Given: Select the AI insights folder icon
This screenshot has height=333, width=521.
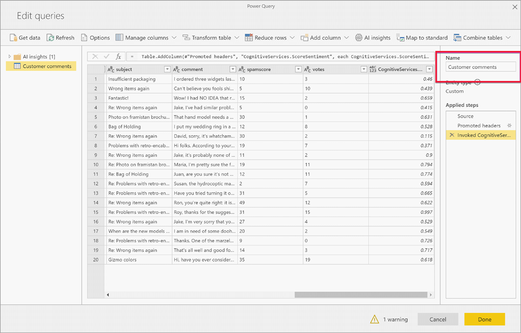Looking at the screenshot, I should pos(17,57).
